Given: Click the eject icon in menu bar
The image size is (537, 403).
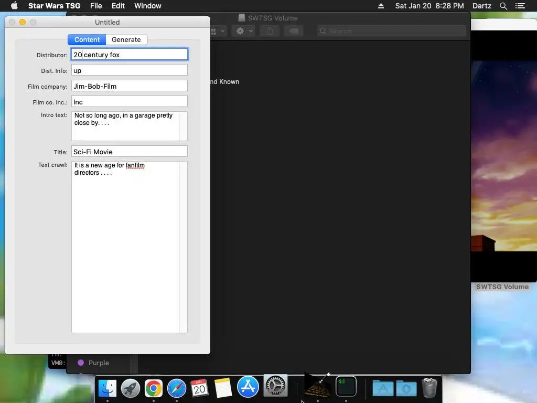Looking at the screenshot, I should [381, 6].
